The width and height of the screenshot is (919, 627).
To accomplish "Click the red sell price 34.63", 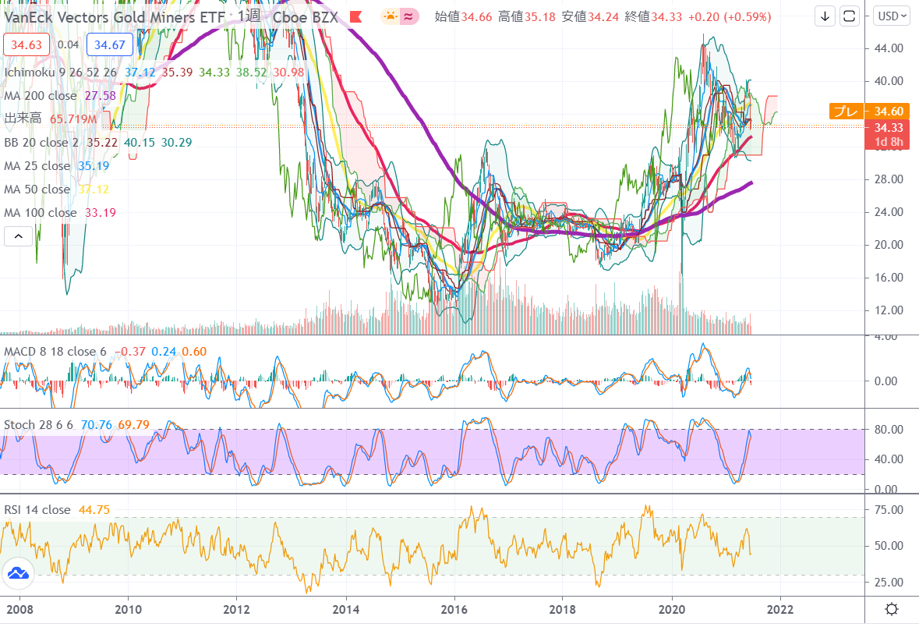I will [x=27, y=44].
